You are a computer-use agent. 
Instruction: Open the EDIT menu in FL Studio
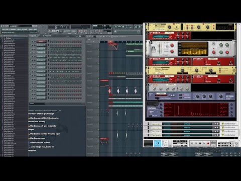(x=7, y=30)
